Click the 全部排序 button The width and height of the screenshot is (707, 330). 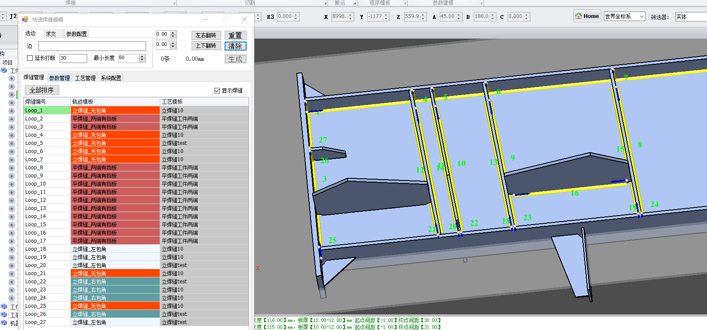tap(42, 90)
